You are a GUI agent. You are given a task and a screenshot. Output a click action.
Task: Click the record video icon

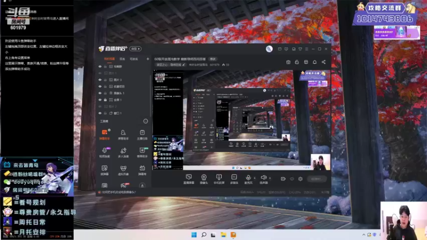283,179
